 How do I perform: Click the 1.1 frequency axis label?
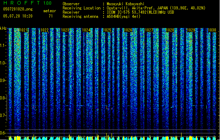click(x=3, y=45)
